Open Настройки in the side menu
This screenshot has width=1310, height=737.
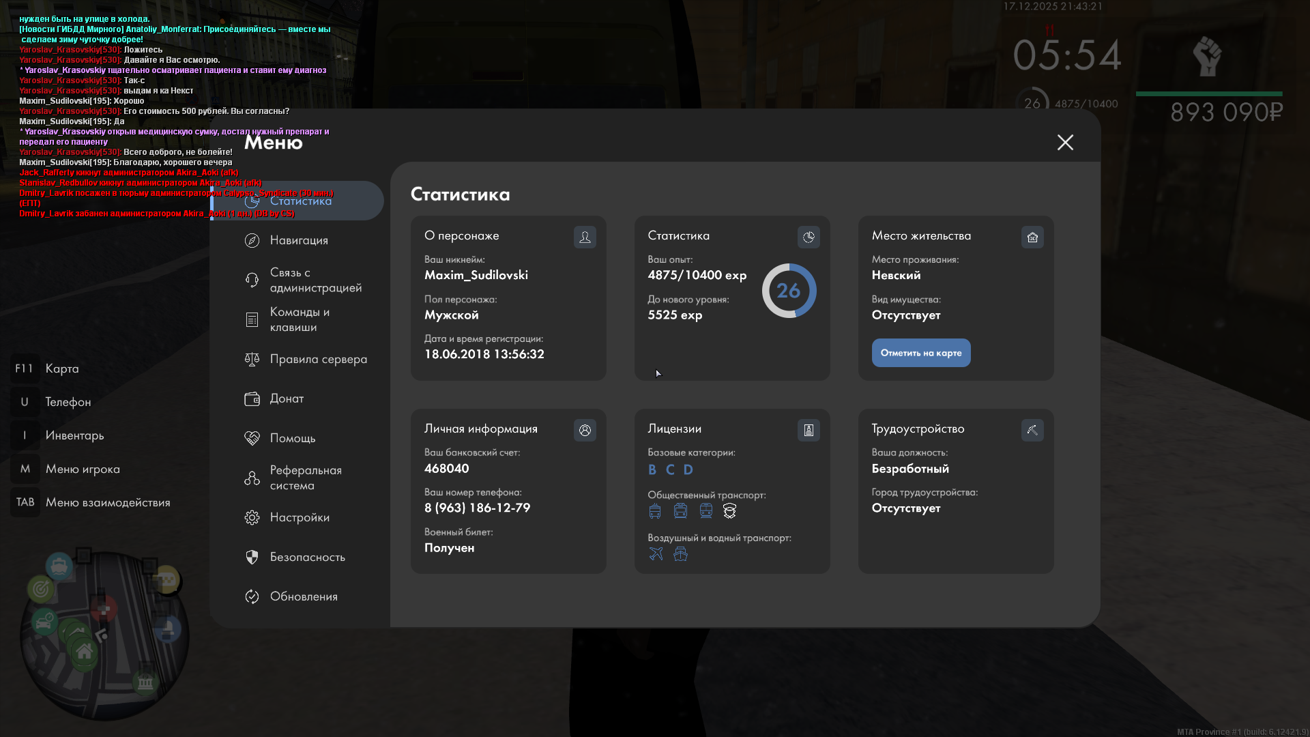coord(299,517)
